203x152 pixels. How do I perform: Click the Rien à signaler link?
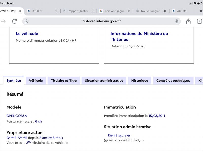(x=119, y=135)
